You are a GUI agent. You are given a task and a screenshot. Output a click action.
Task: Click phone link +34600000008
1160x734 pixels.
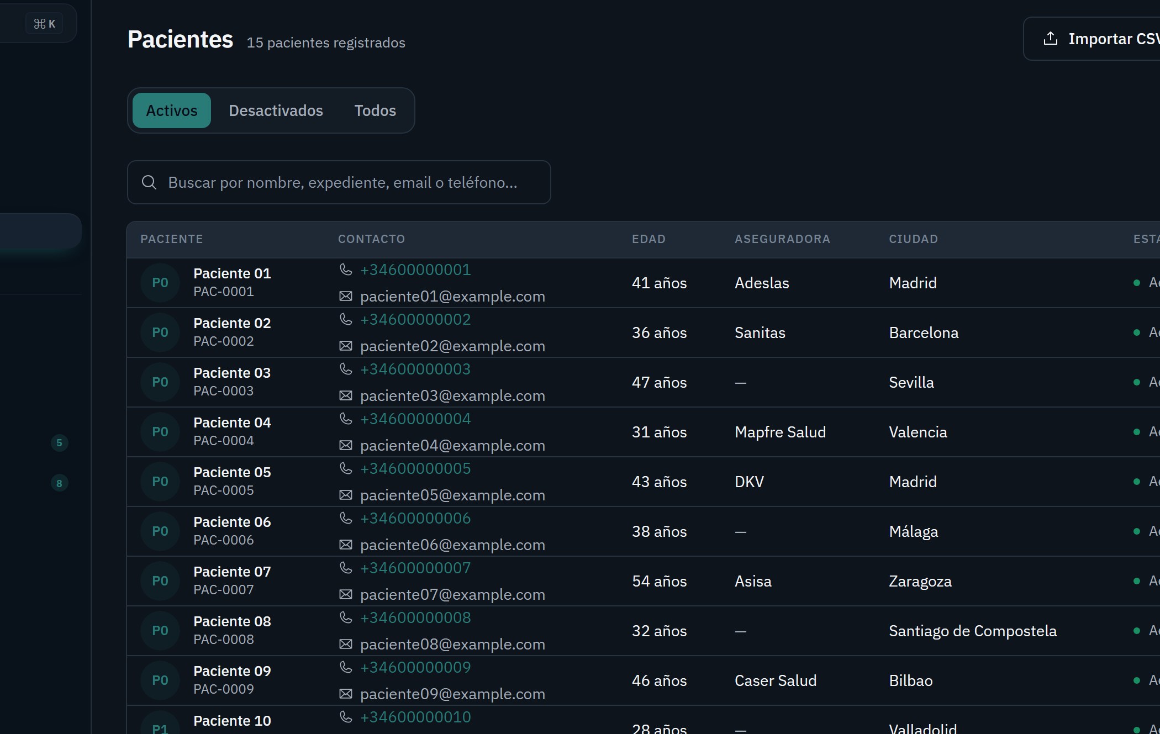[415, 617]
